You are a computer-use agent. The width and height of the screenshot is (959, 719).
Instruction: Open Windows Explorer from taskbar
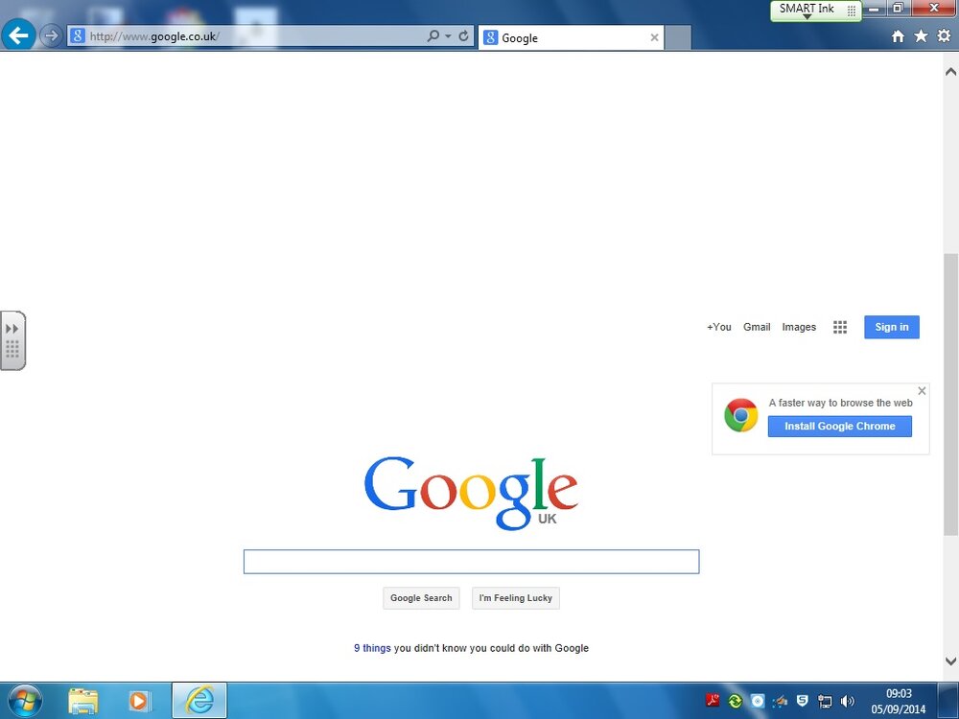tap(83, 701)
